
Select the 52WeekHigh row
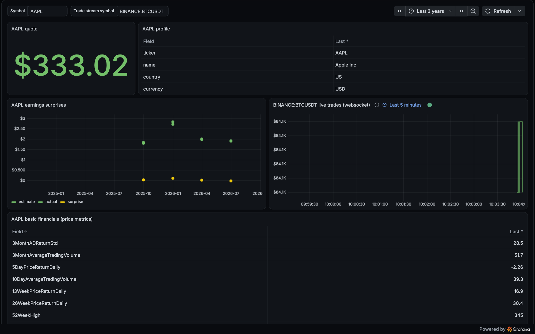(267, 315)
